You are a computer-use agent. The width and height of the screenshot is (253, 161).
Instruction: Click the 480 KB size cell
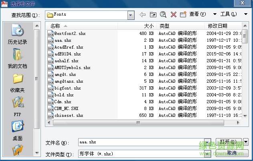[146, 33]
